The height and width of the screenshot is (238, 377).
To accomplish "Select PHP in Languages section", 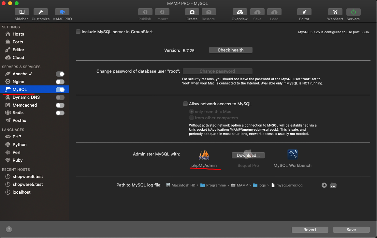I will pyautogui.click(x=17, y=137).
